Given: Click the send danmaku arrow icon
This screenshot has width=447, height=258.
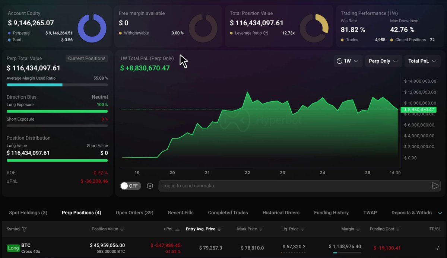Looking at the screenshot, I should pyautogui.click(x=435, y=186).
